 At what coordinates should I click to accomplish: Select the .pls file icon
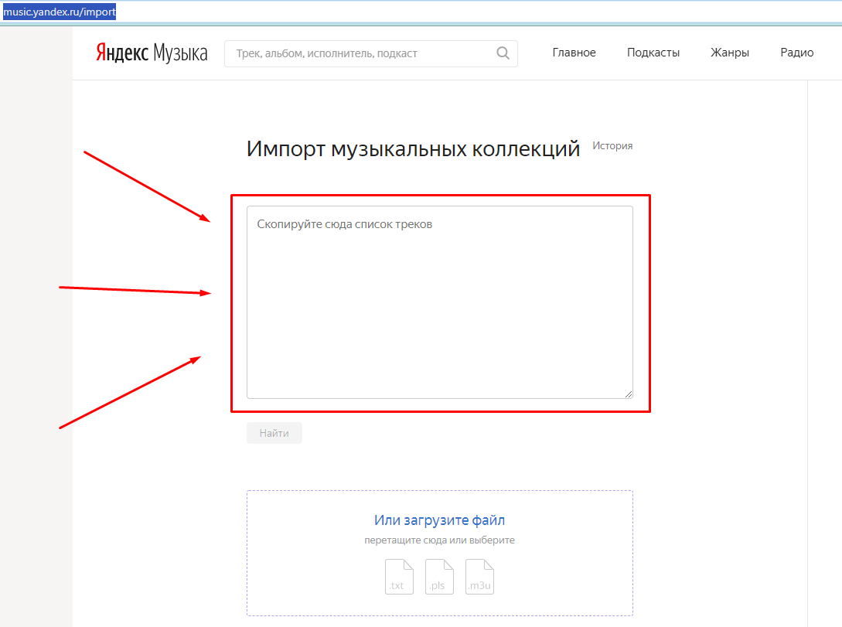click(439, 577)
